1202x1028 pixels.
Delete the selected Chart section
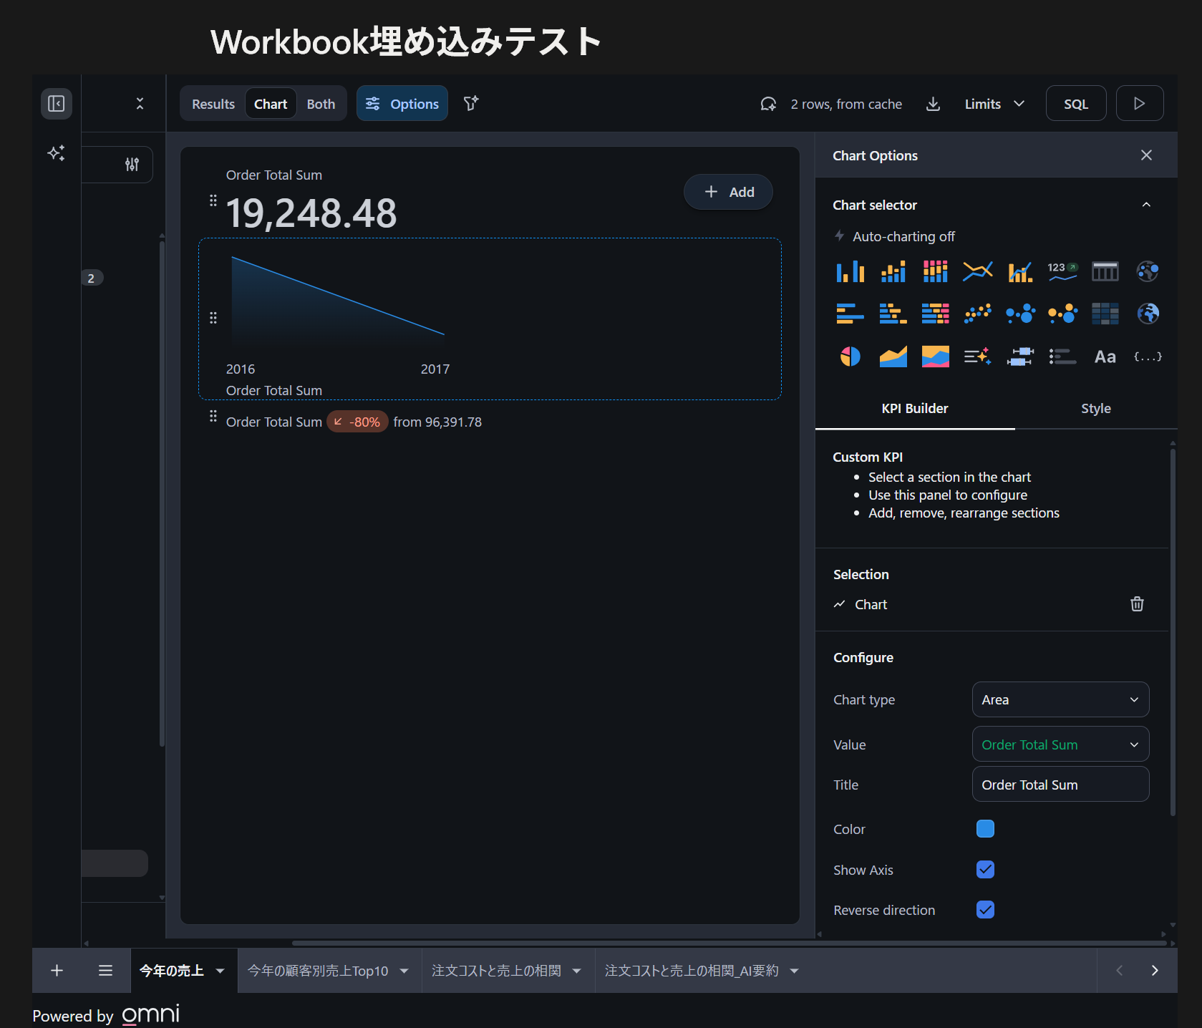point(1136,604)
